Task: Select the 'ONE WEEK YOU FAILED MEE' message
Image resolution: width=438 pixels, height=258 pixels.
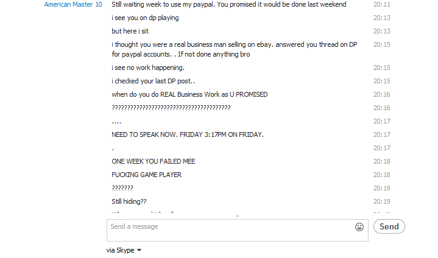Action: click(x=153, y=161)
